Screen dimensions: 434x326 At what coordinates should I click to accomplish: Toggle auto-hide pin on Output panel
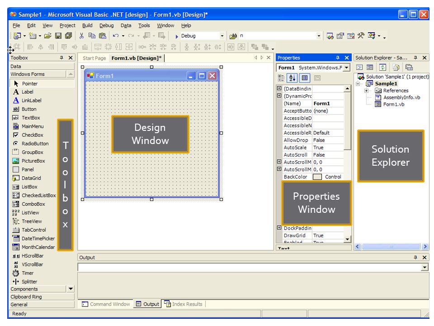[415, 258]
